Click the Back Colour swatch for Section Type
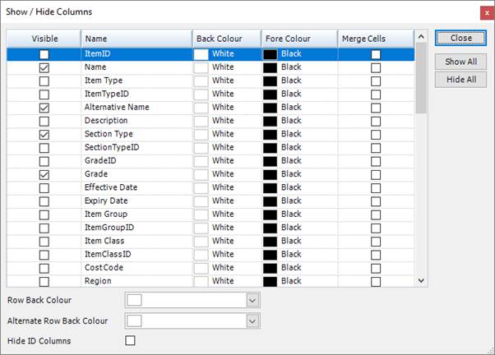This screenshot has width=495, height=355. [x=201, y=134]
